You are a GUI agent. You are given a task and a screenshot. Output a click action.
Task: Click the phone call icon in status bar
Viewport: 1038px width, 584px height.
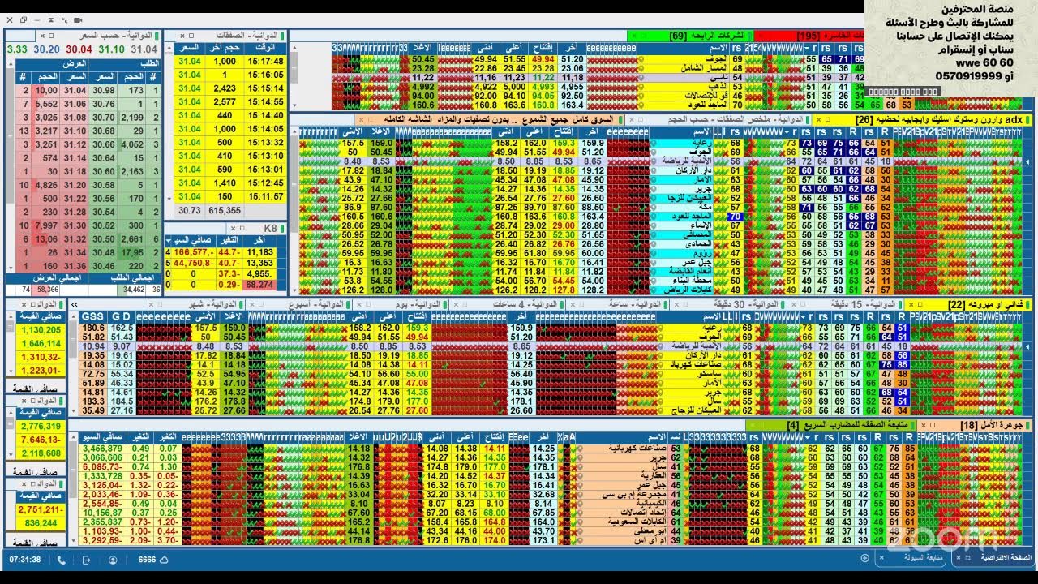(x=61, y=560)
